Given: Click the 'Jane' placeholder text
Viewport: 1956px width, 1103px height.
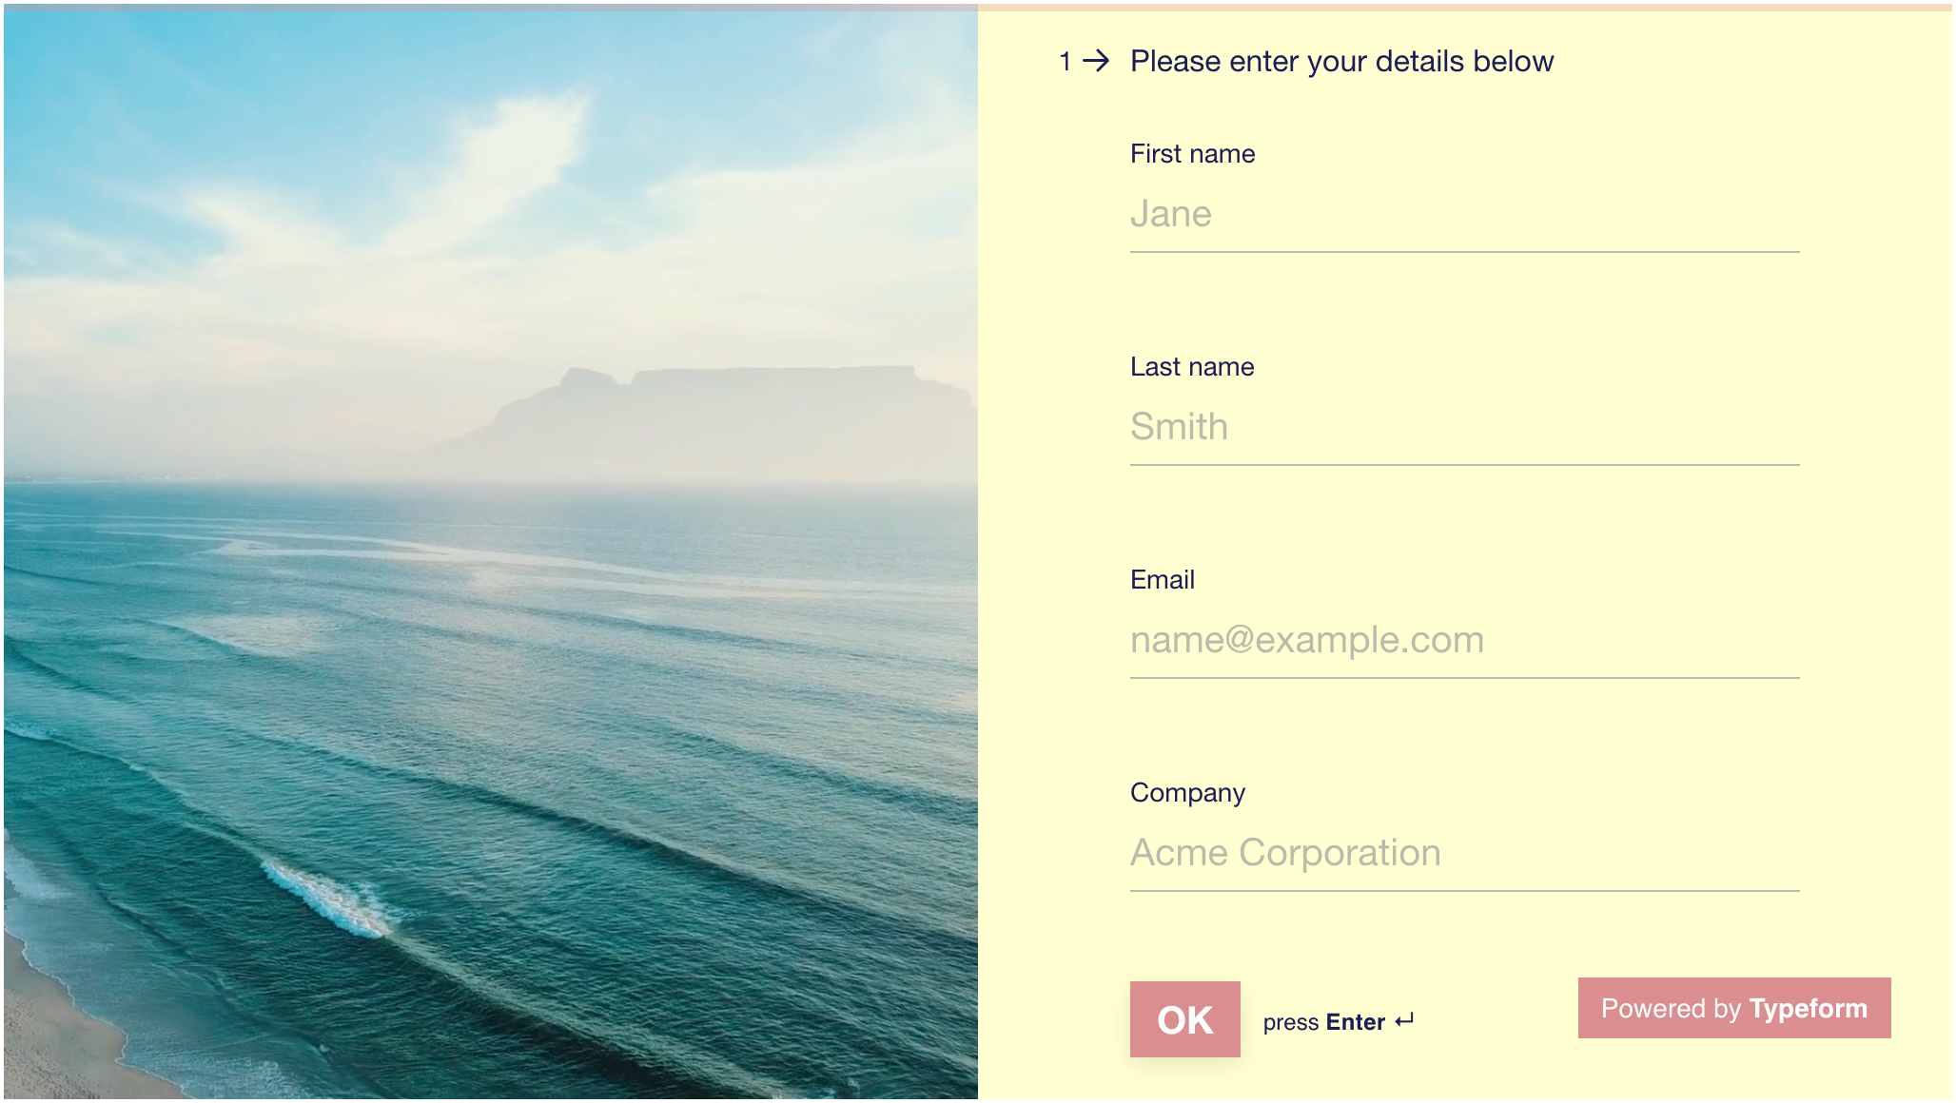Looking at the screenshot, I should pyautogui.click(x=1170, y=215).
